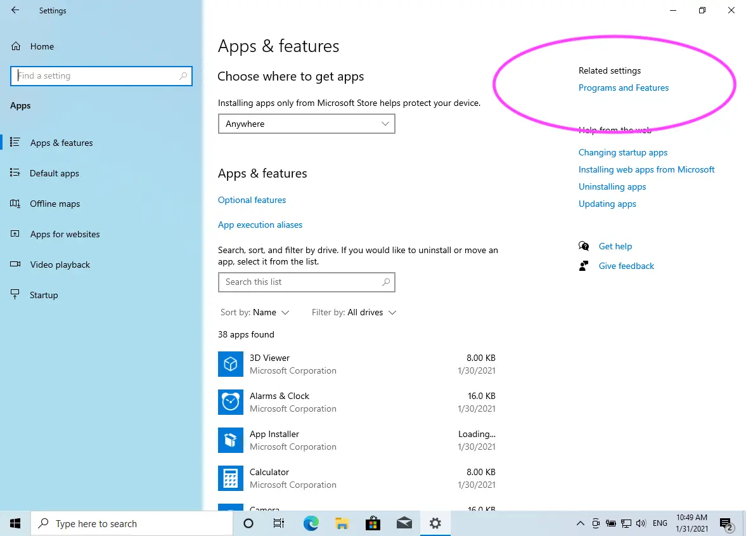The image size is (746, 536).
Task: Select Default apps in the sidebar
Action: (55, 173)
